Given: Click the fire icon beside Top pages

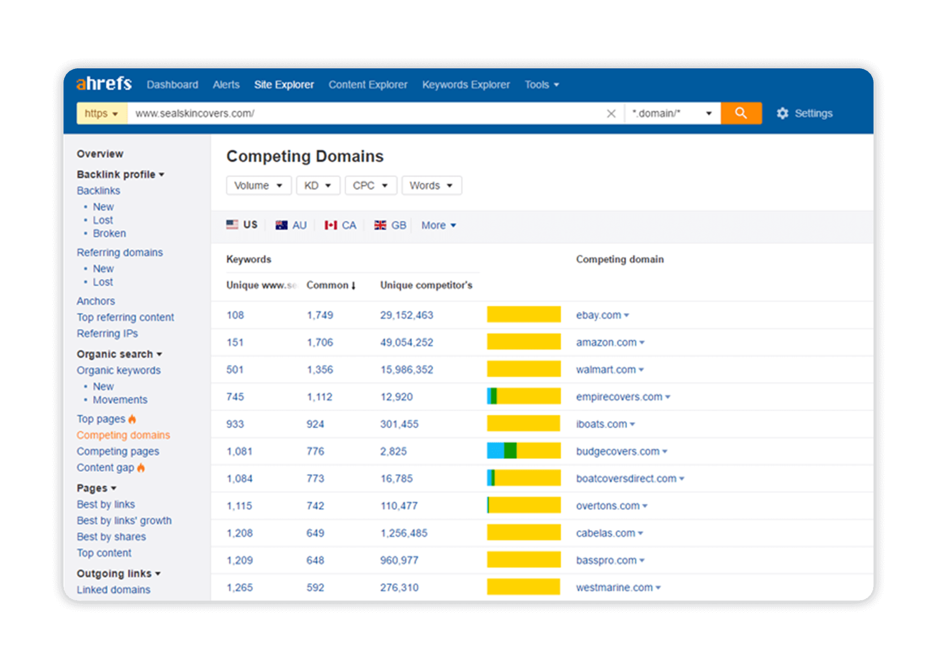Looking at the screenshot, I should [132, 419].
